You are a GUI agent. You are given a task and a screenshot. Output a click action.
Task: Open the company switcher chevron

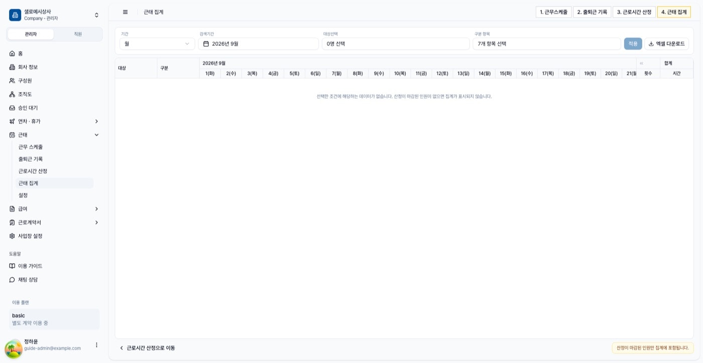coord(96,15)
